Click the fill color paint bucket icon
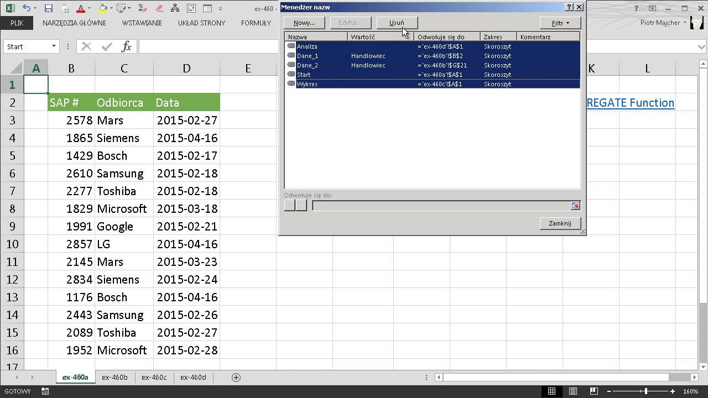Screen dimensions: 708x398 103,8
